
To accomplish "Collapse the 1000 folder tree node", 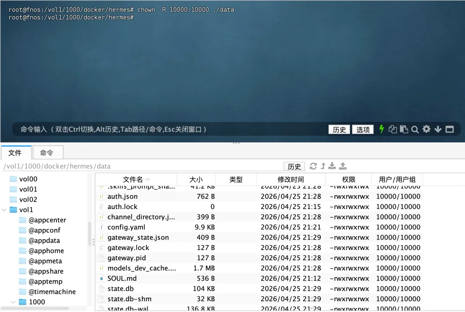I will tap(13, 302).
